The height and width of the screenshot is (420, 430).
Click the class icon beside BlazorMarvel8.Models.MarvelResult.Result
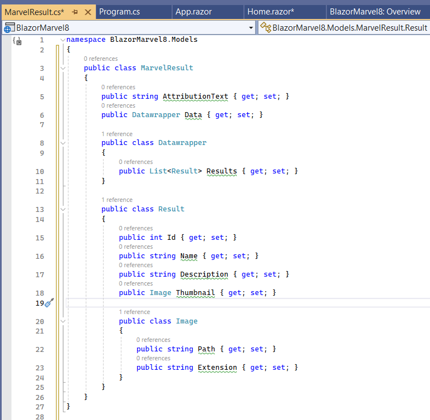pos(266,27)
